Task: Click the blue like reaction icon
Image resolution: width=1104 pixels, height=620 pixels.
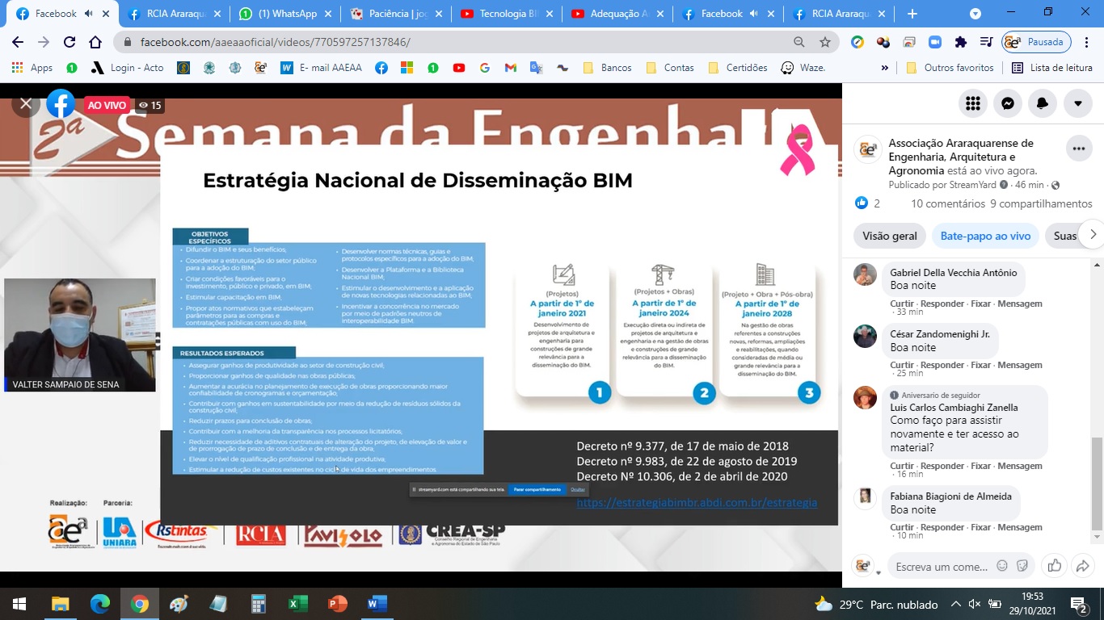Action: (x=862, y=203)
